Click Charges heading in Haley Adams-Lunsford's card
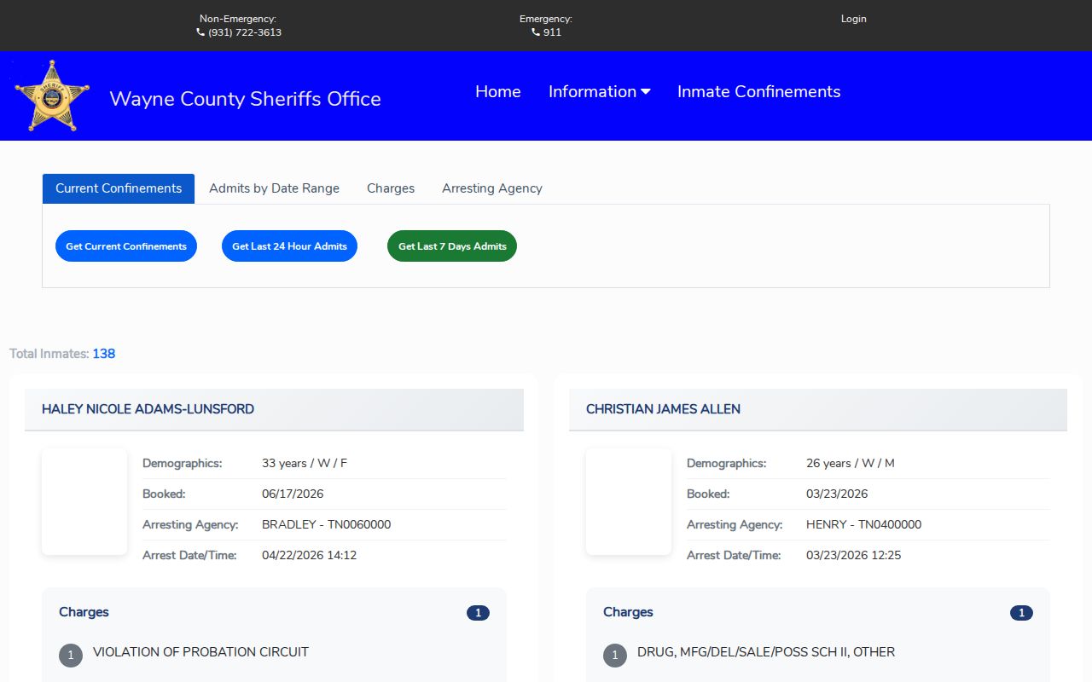Image resolution: width=1092 pixels, height=682 pixels. (84, 612)
